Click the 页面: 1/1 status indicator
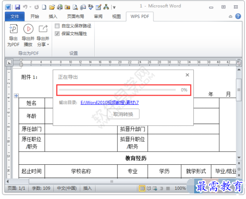The width and height of the screenshot is (246, 199). click(17, 188)
